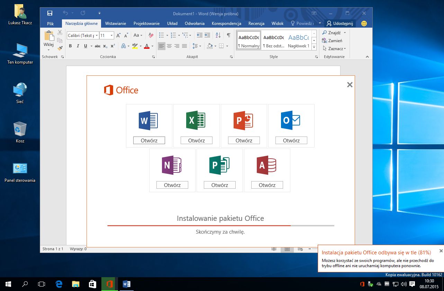This screenshot has width=444, height=291.
Task: Switch to Web Layout view in status bar
Action: pyautogui.click(x=300, y=249)
